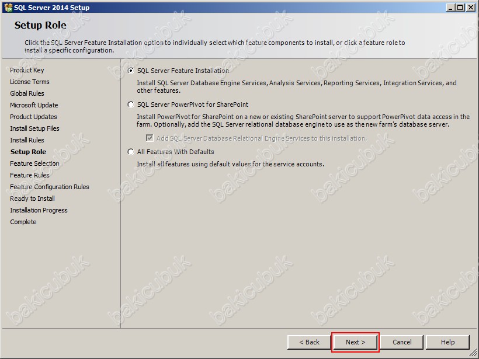Select the bold Setup Role step in sidebar

click(29, 152)
